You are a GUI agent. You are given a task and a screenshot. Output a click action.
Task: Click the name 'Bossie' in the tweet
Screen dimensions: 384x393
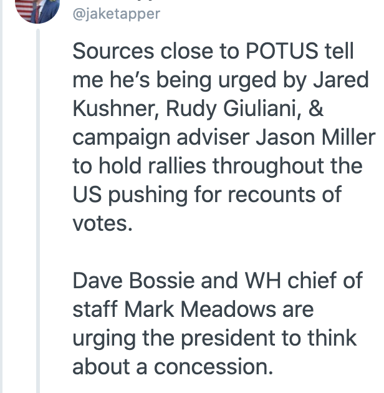[x=162, y=281]
